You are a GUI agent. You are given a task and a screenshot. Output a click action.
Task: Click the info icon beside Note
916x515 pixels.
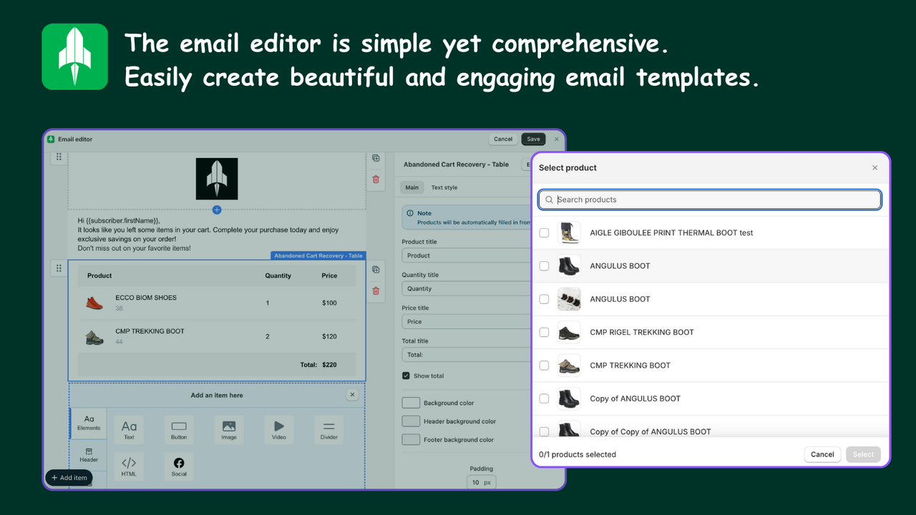(x=409, y=213)
